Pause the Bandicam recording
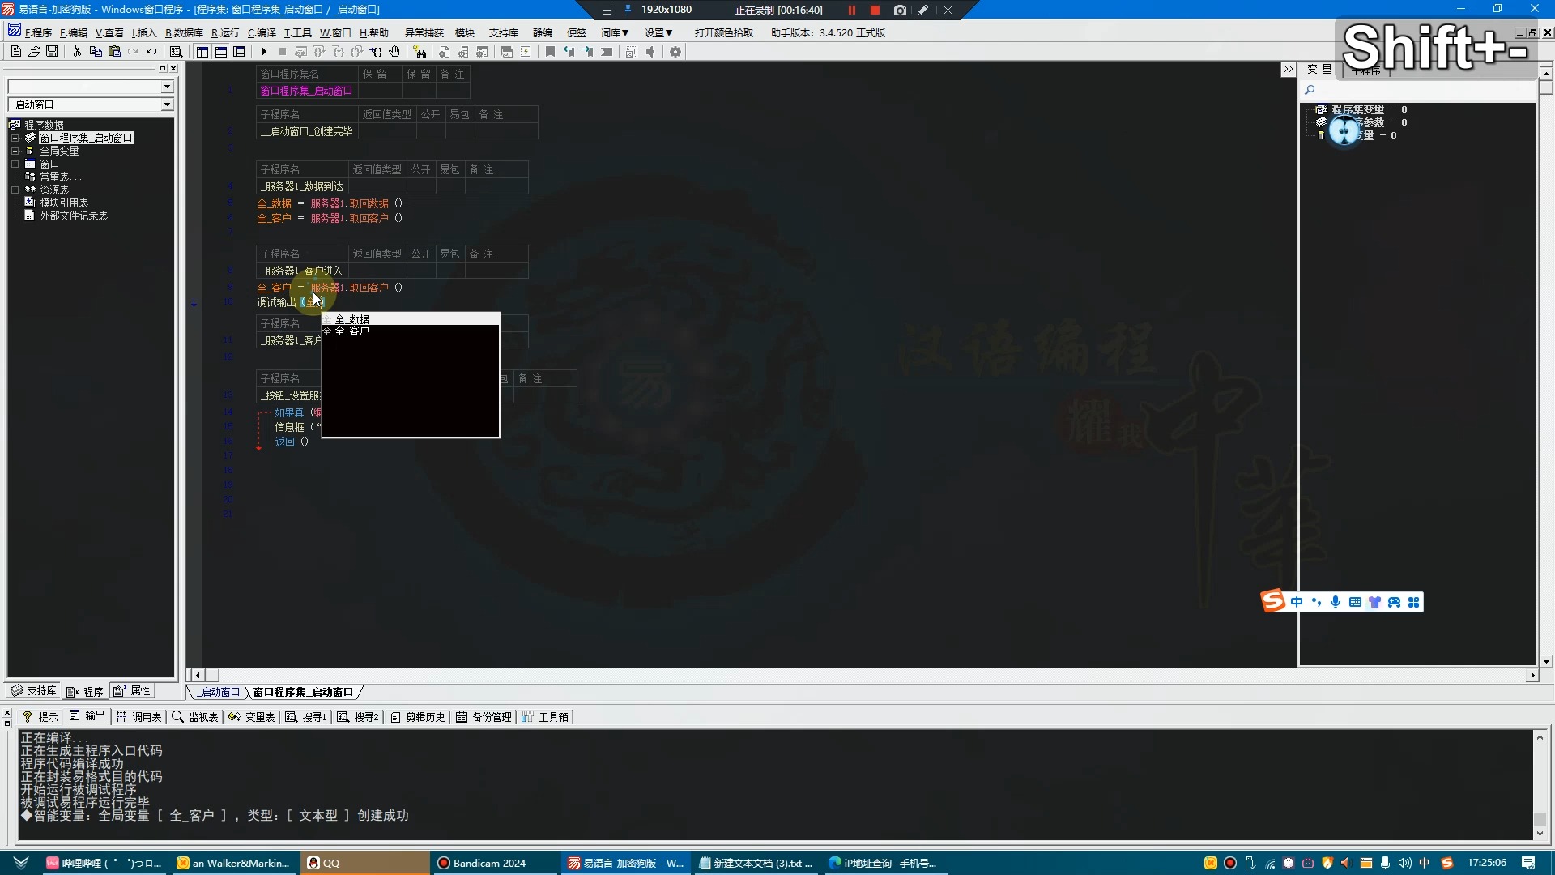1555x875 pixels. coord(851,10)
